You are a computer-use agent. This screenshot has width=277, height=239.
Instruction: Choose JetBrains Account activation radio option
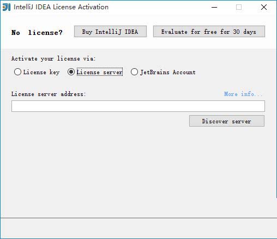(x=134, y=72)
